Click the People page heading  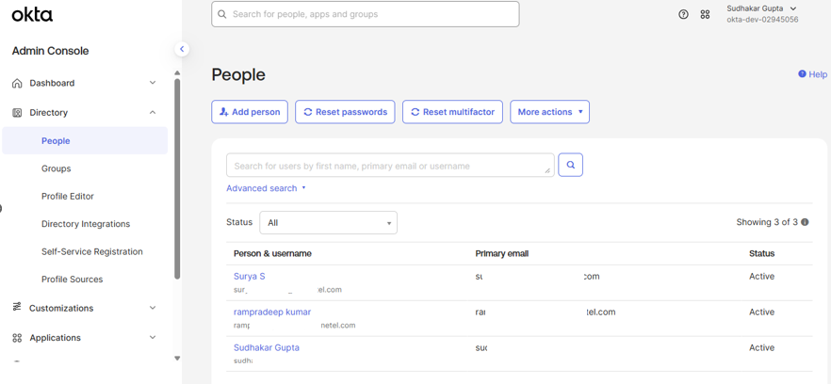pyautogui.click(x=238, y=75)
